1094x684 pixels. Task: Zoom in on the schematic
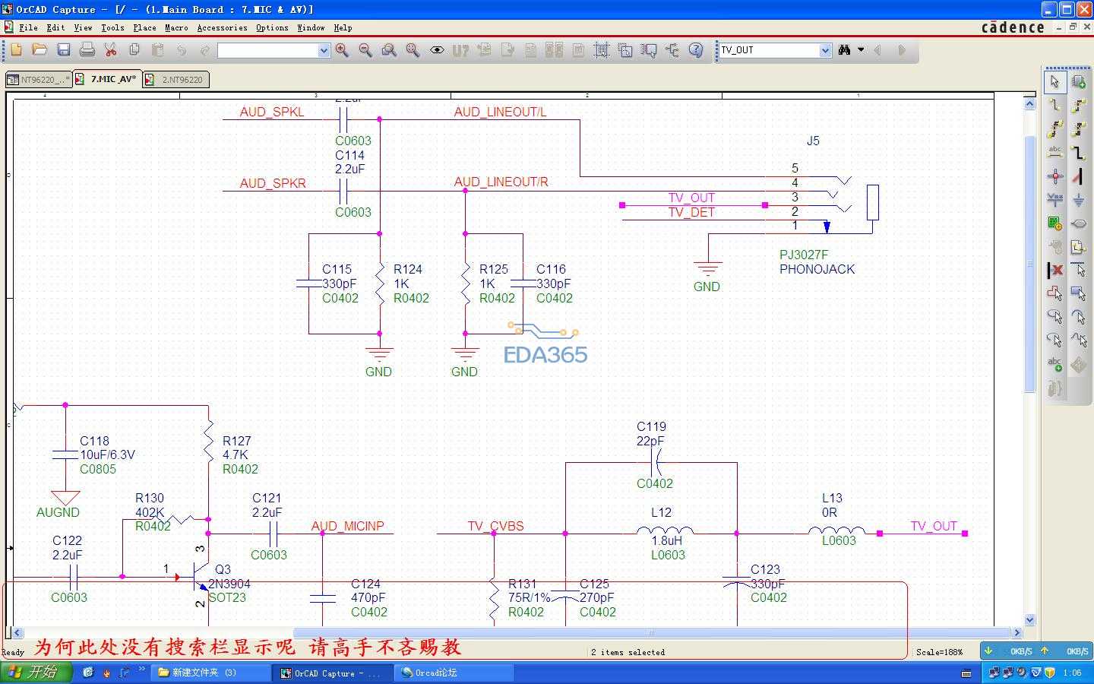(342, 50)
